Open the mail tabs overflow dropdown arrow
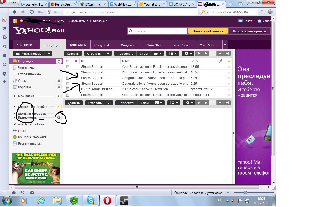 [226, 45]
